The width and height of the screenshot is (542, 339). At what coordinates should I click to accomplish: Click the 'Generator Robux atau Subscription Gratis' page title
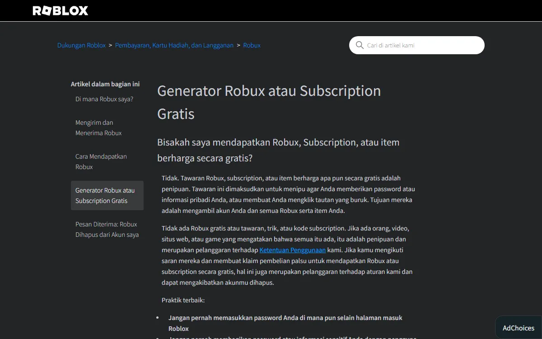pos(269,102)
